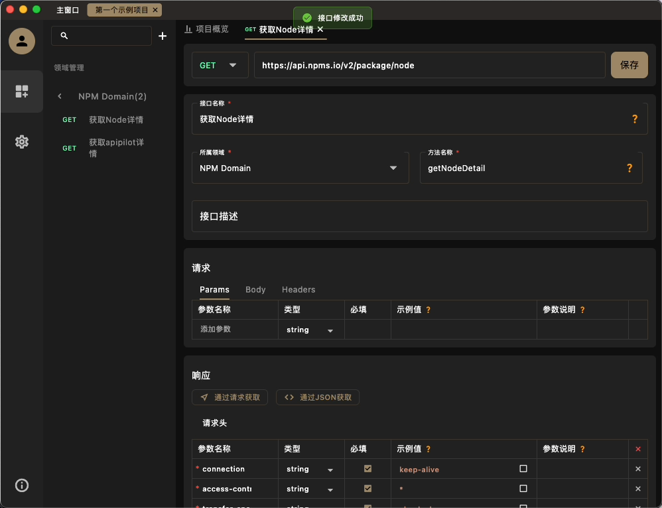The height and width of the screenshot is (508, 662).
Task: Click the 示例值 help icon in response table
Action: (428, 449)
